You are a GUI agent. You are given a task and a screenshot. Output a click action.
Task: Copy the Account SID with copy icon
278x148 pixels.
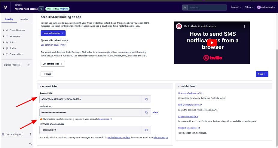[146, 99]
